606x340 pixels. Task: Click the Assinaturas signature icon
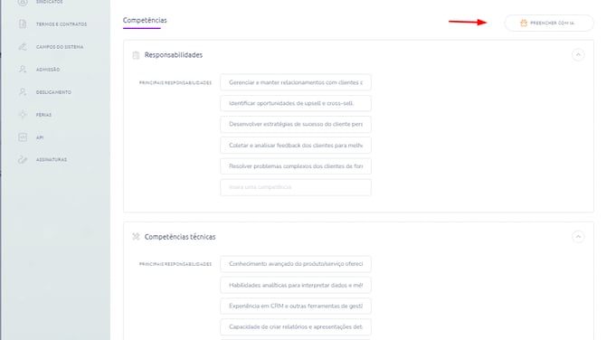[x=23, y=159]
